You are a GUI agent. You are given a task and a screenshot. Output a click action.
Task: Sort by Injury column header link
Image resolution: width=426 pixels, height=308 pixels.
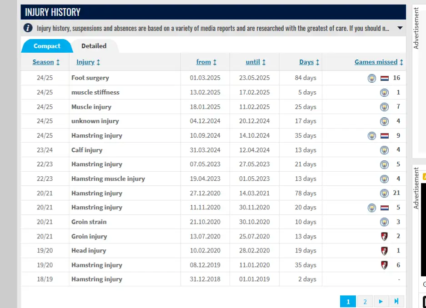(x=88, y=62)
